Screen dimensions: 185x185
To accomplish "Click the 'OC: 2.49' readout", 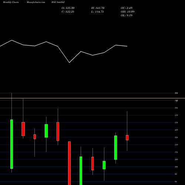I will (127, 8).
